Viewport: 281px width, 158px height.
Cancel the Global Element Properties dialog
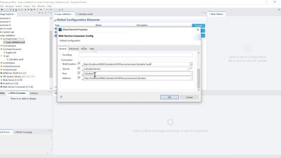[189, 97]
